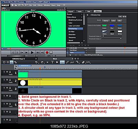Screen dimensions: 138x129
Task: Open the Alpha row dropdown
Action: 86,53
